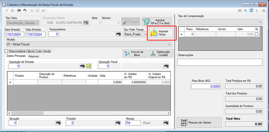Click the Data Entrada date field

pos(36,34)
